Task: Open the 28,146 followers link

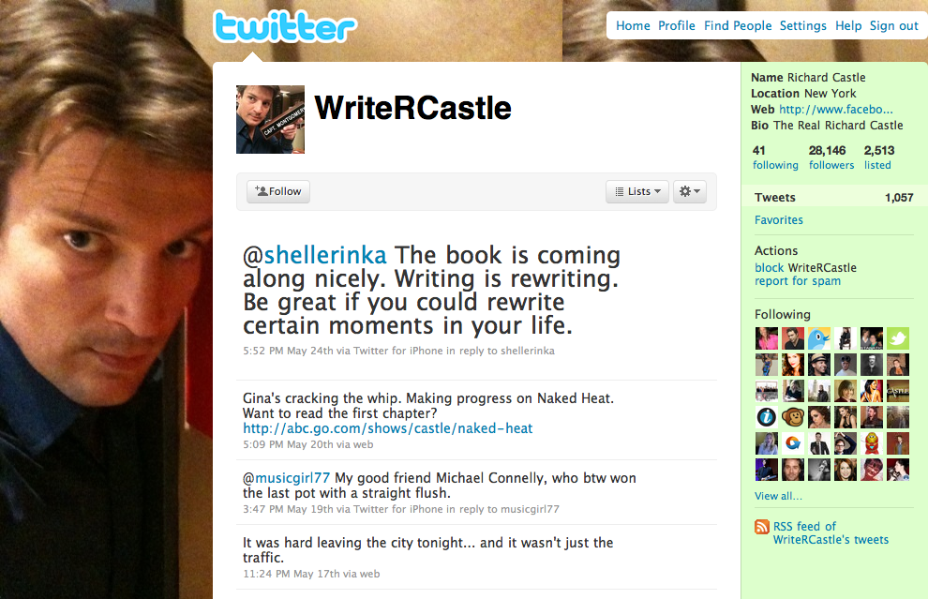Action: 831,157
